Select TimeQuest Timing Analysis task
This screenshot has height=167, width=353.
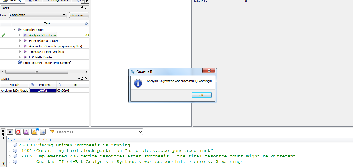tap(46, 52)
